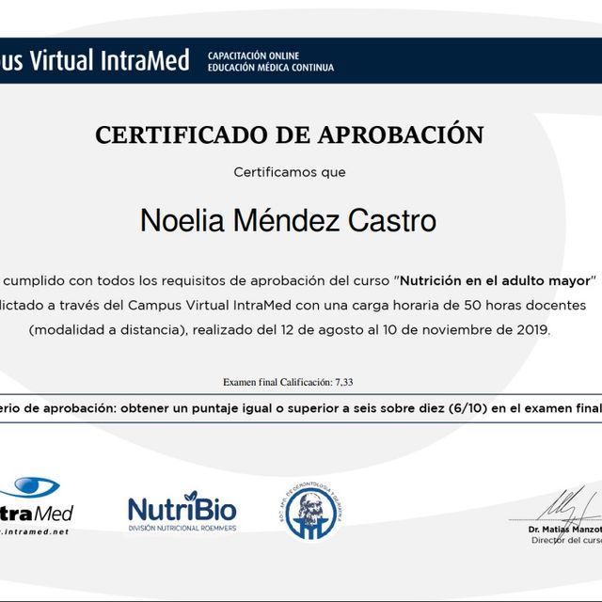Screen dimensions: 602x602
Task: Click the 'Director del curso' title
Action: (566, 540)
